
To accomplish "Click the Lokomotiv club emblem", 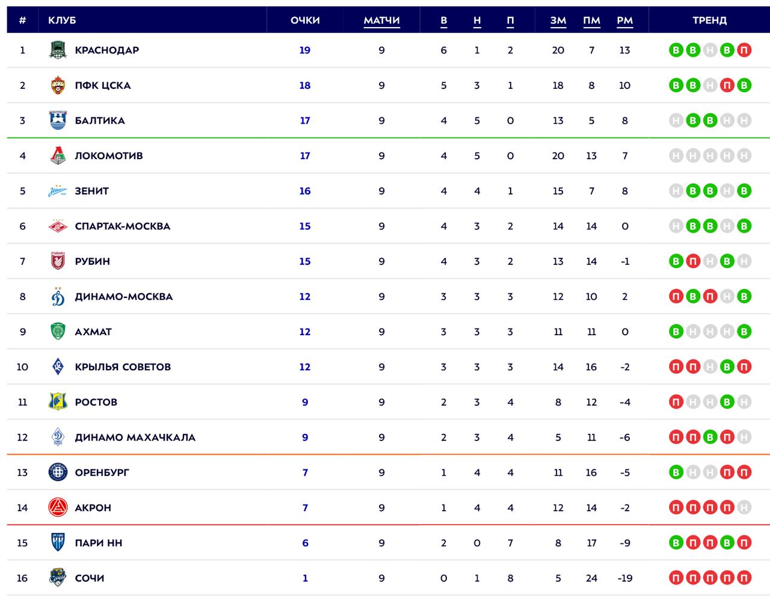I will 58,156.
